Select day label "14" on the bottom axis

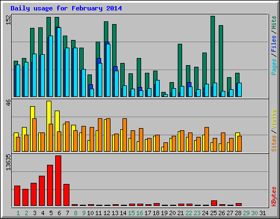click(123, 213)
